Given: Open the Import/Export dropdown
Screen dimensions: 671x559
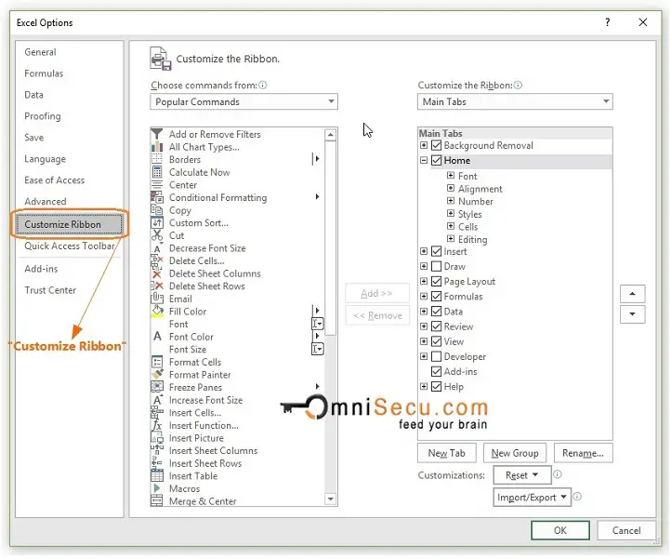Looking at the screenshot, I should 532,498.
